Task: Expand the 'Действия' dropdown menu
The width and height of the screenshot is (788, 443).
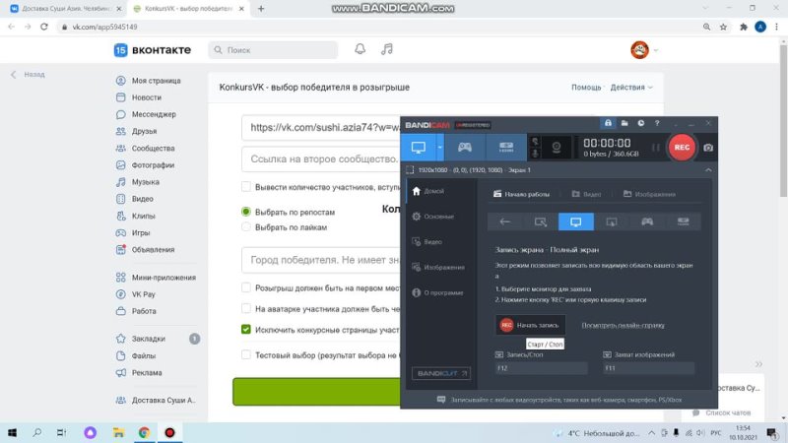Action: (631, 88)
